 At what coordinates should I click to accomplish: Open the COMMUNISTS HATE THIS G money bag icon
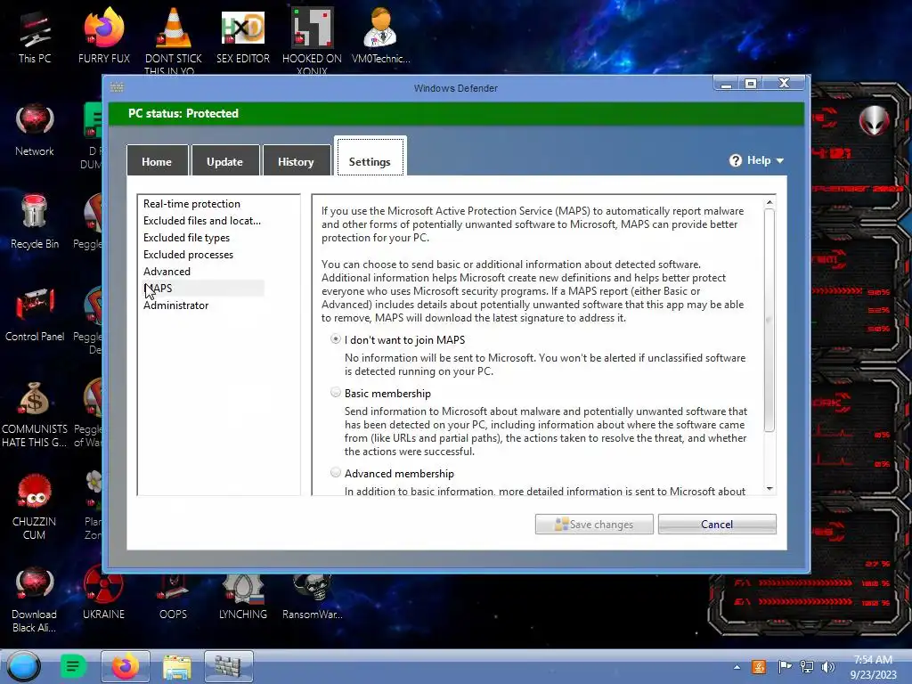[x=35, y=414]
